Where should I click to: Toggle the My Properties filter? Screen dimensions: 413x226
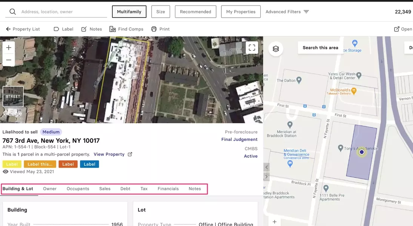point(241,12)
